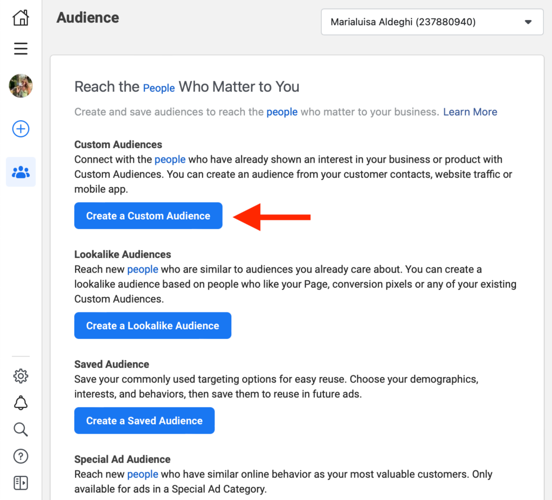This screenshot has height=500, width=552.
Task: Open Settings via the gear icon
Action: 20,376
